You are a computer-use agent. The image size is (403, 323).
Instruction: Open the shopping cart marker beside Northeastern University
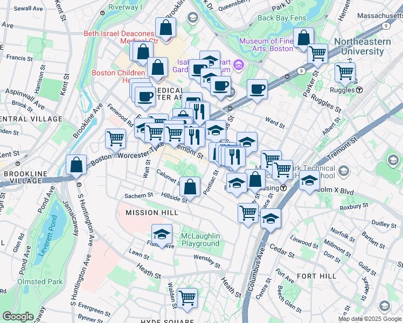coord(318,54)
